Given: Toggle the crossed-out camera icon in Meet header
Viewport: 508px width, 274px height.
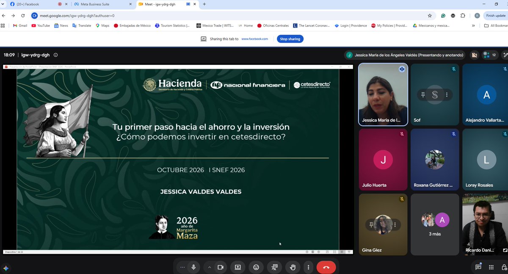Looking at the screenshot, I should coord(475,55).
